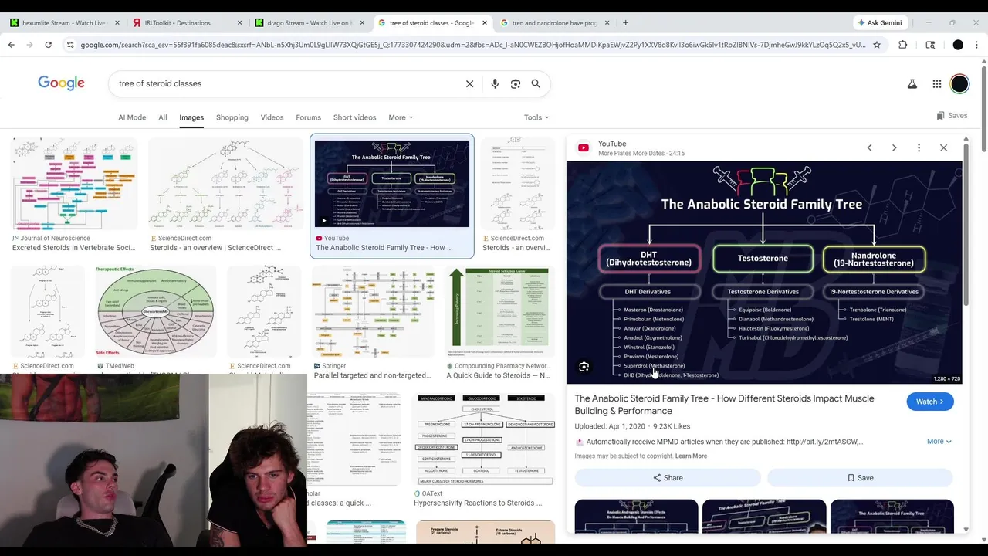
Task: Select the Forums results tab
Action: tap(308, 117)
